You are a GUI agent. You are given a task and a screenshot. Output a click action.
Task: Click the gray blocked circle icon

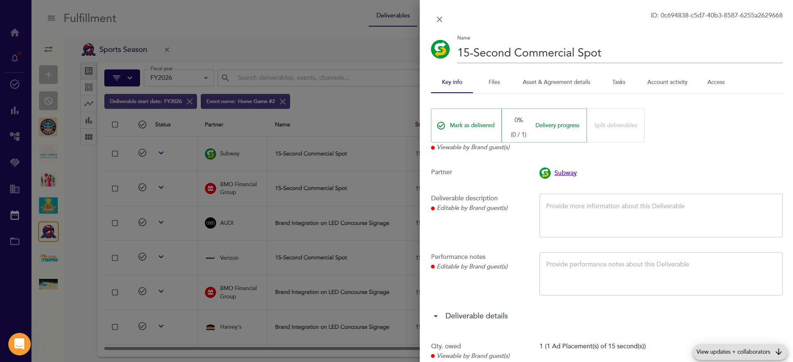(49, 101)
